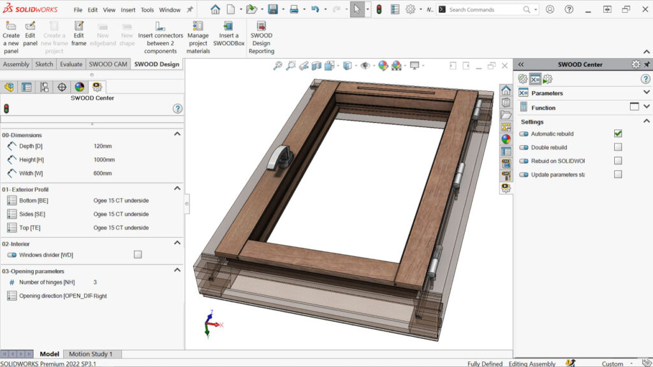Click the help icon in SWOOD Center
653x367 pixels.
(x=178, y=109)
